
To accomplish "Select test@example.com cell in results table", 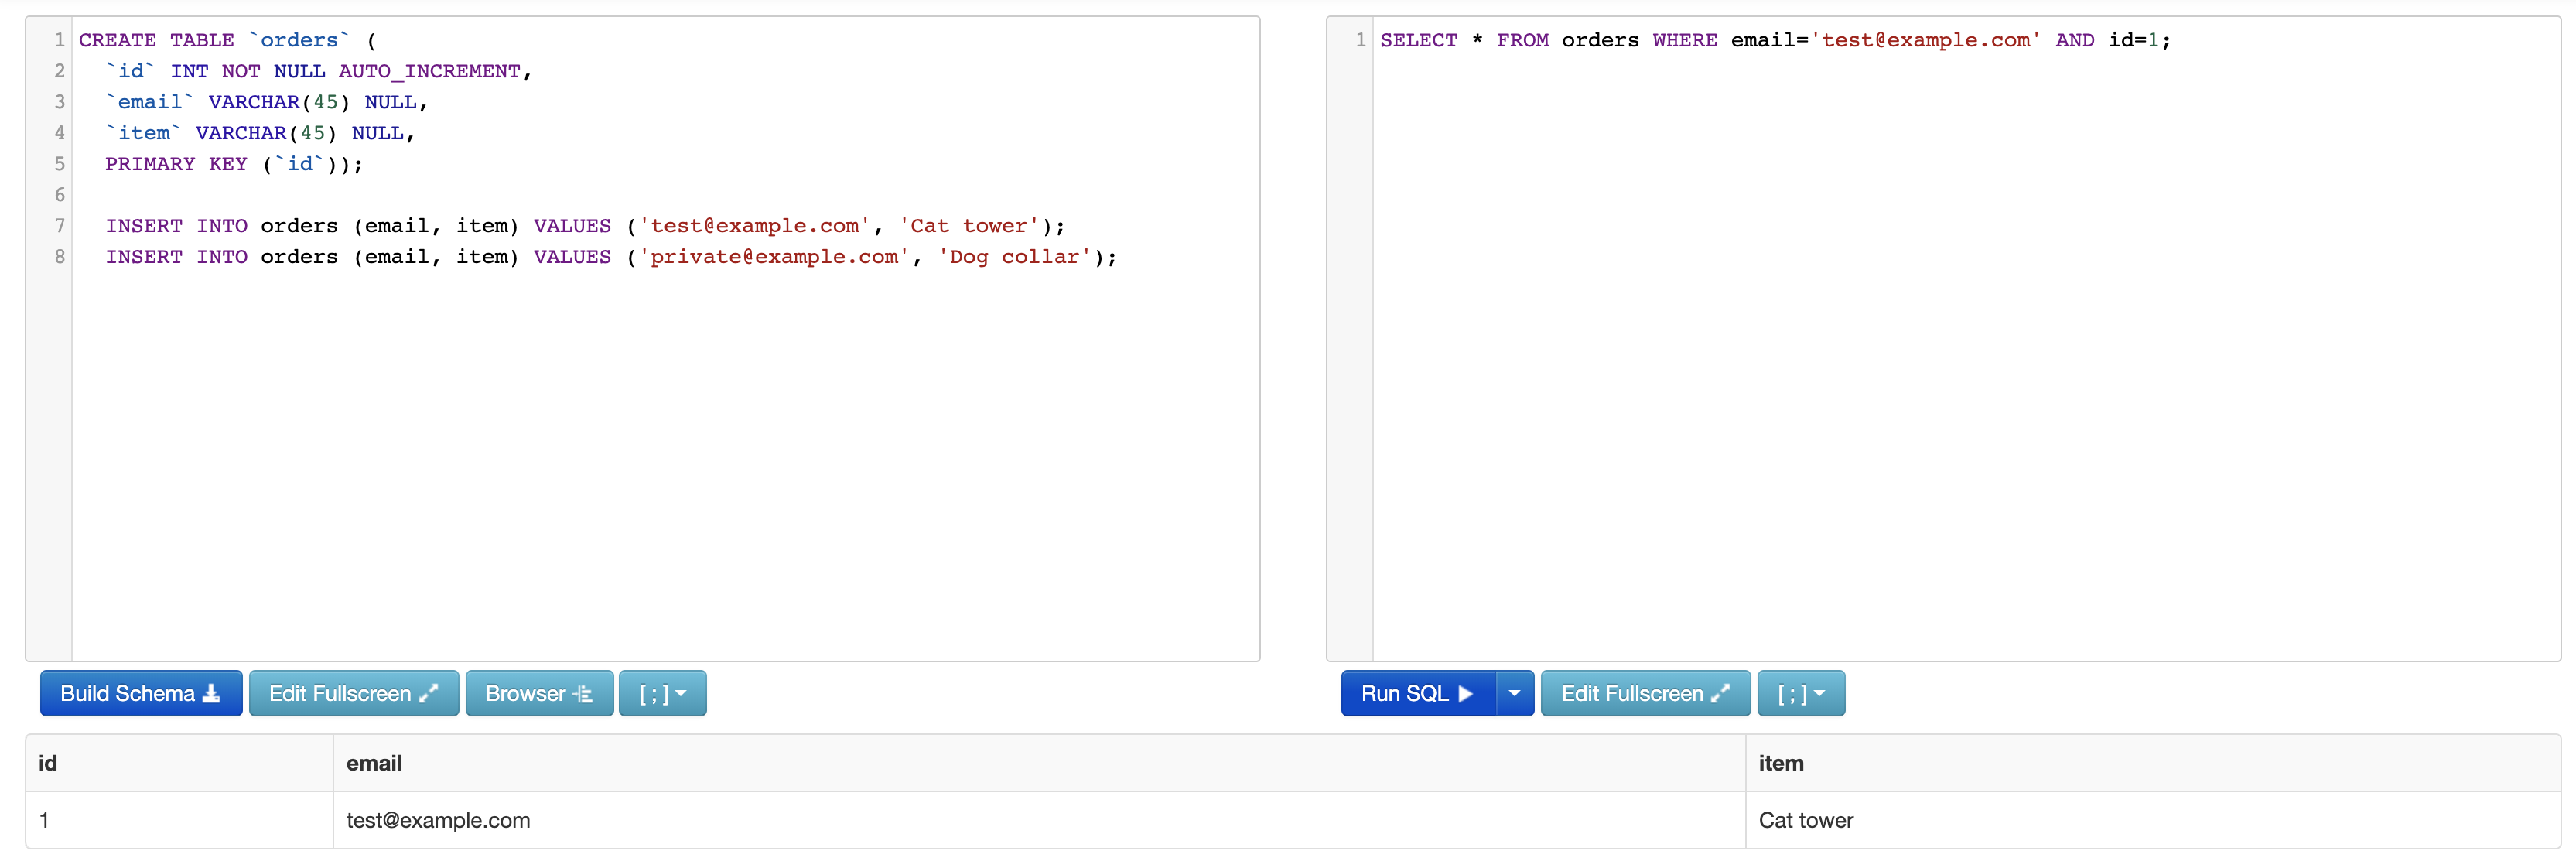I will (438, 820).
